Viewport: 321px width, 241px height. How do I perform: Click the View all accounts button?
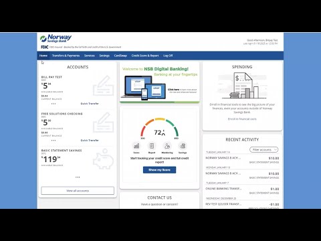click(78, 191)
